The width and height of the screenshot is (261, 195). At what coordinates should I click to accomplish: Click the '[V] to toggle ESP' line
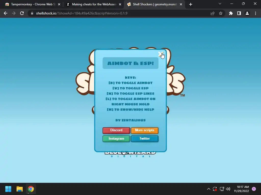click(130, 88)
